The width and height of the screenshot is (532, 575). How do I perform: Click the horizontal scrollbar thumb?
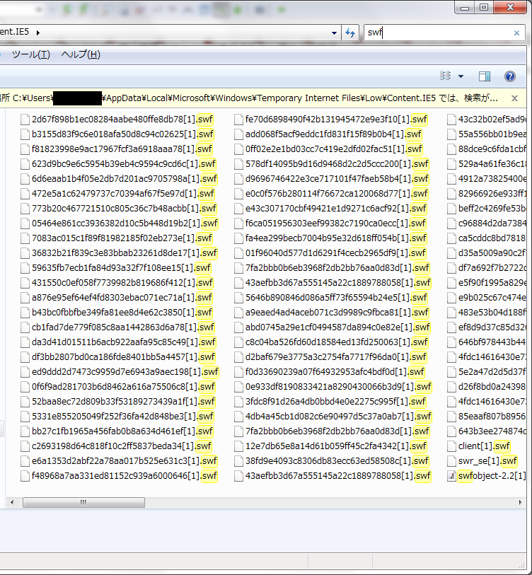(83, 502)
